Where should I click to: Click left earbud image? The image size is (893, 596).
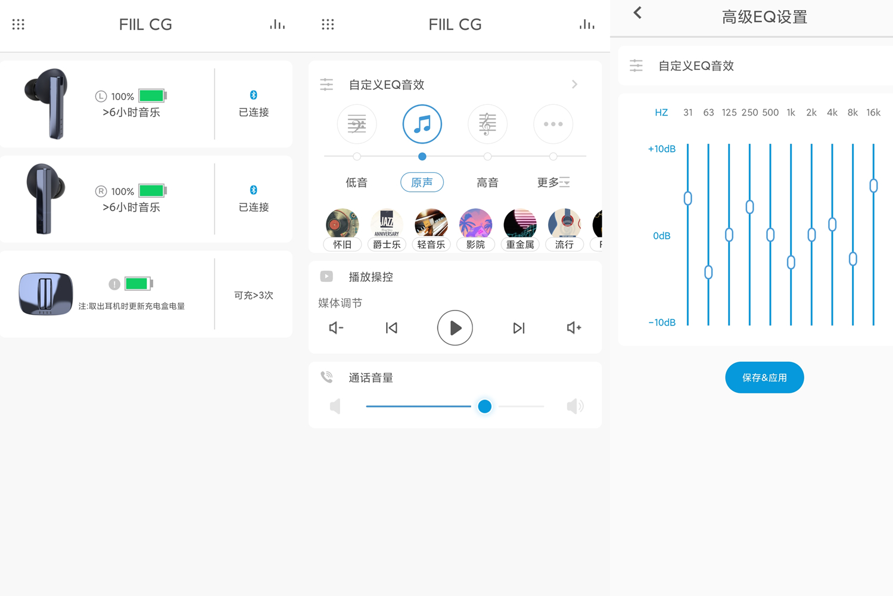pyautogui.click(x=47, y=104)
